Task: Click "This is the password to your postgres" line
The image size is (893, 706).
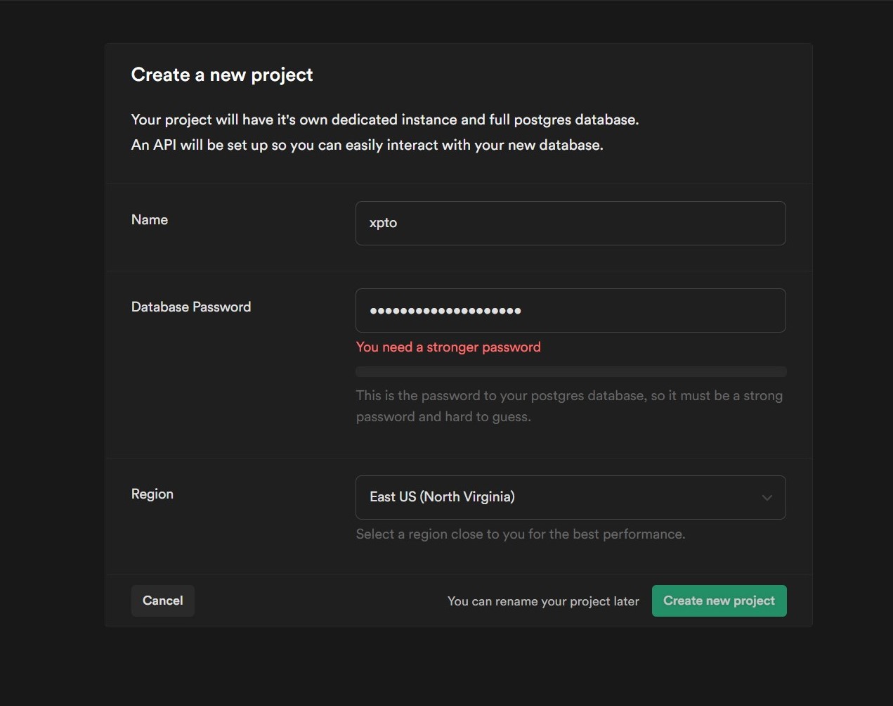Action: [x=569, y=396]
